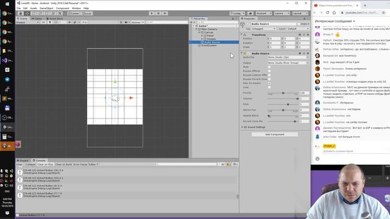Uncheck the Play On Awake checkbox
This screenshot has width=390, height=219.
[269, 83]
